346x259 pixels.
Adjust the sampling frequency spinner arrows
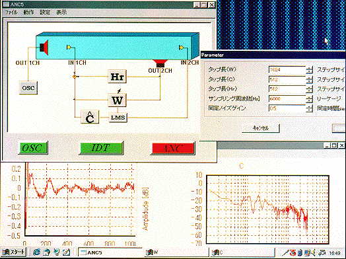tap(310, 98)
